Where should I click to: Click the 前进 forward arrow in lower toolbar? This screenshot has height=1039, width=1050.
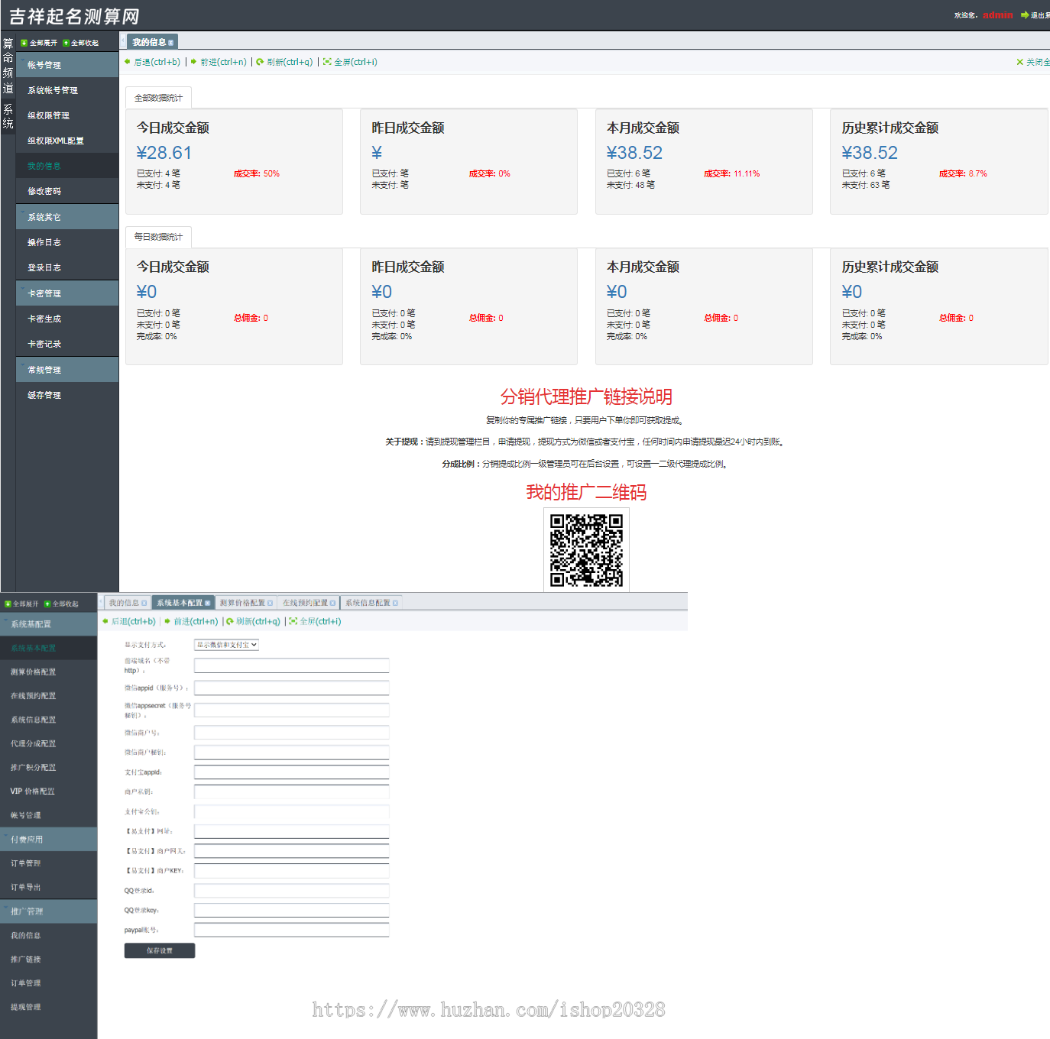(167, 621)
